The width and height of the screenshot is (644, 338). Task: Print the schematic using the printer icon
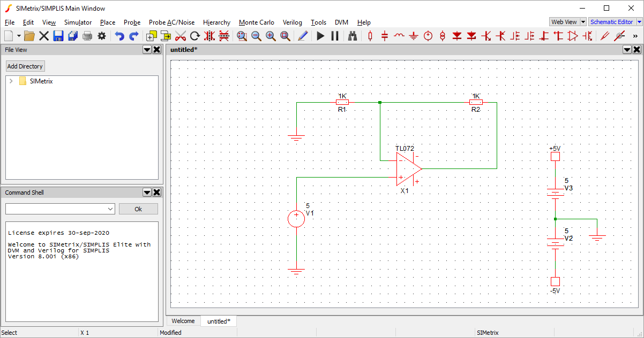pos(87,36)
